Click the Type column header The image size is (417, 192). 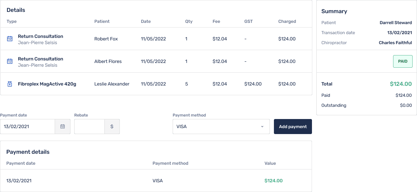(12, 21)
